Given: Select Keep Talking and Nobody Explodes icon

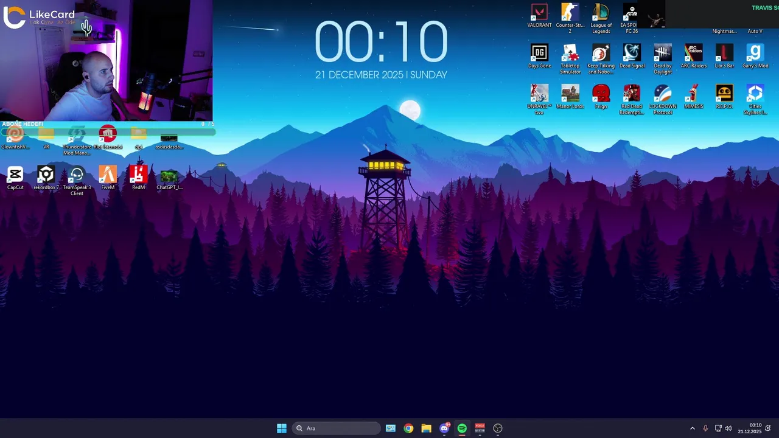Looking at the screenshot, I should coord(601,59).
